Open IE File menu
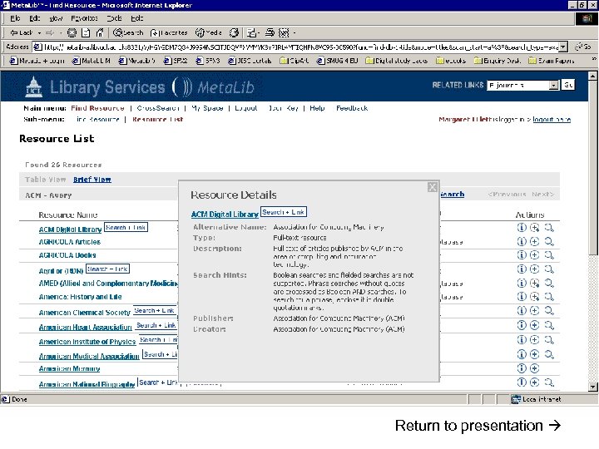Screen dimensions: 599x449 pos(15,18)
